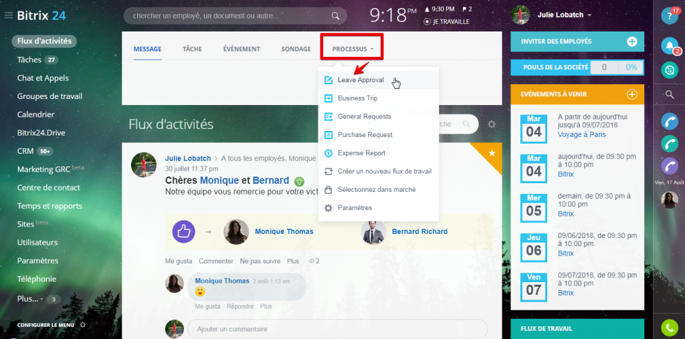Image resolution: width=685 pixels, height=339 pixels.
Task: Click the Leave Approval icon
Action: (328, 80)
